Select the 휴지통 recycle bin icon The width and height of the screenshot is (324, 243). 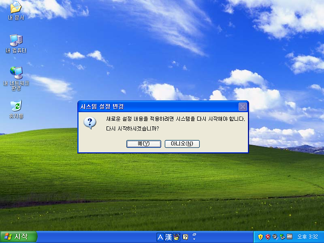(16, 109)
